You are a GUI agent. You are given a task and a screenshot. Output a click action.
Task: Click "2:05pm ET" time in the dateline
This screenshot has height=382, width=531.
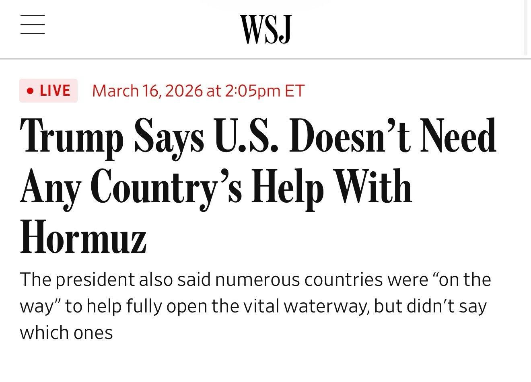pos(264,90)
